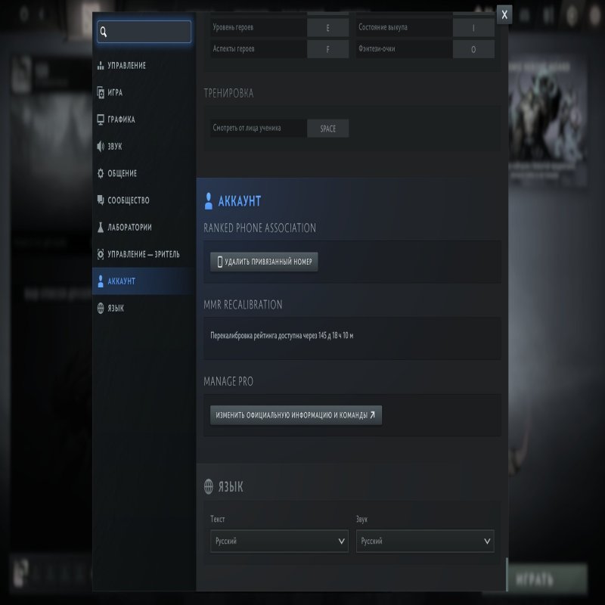Open the Текст language dropdown
The image size is (605, 605).
[x=279, y=541]
